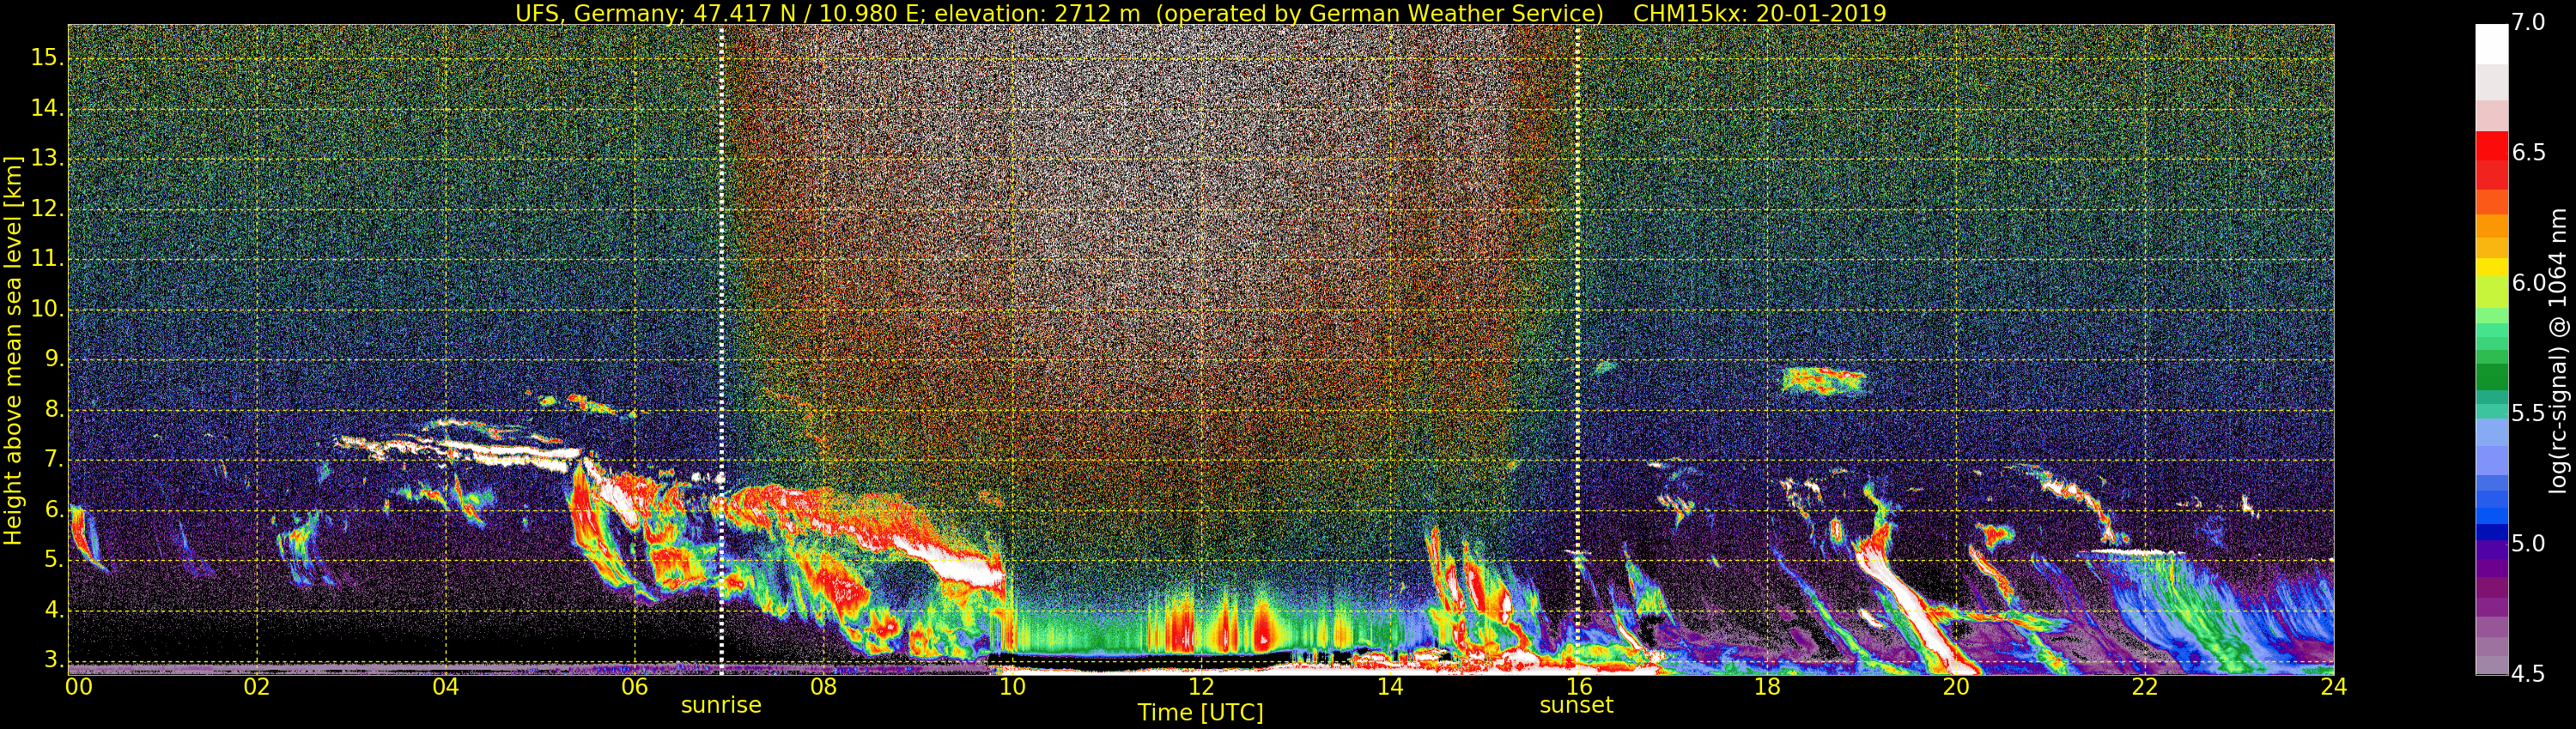This screenshot has height=729, width=2576.
Task: Click the 'CHM15kx: 20-01-2019' text in the title
Action: (1759, 13)
